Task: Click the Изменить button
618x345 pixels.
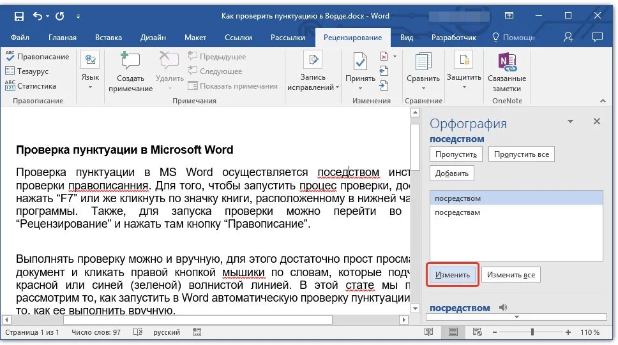Action: pos(453,275)
